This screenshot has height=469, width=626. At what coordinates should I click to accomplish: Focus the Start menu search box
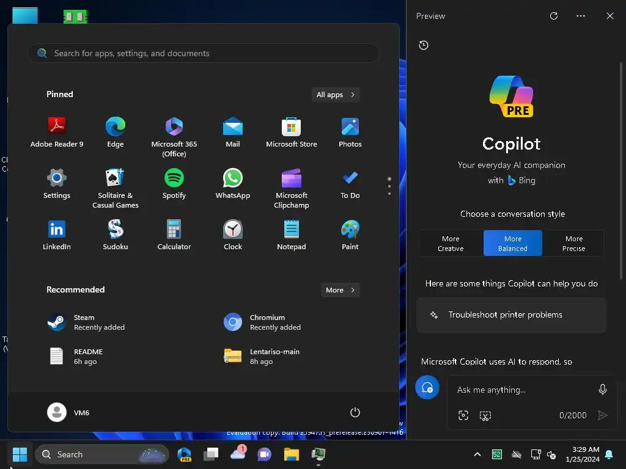click(x=204, y=53)
